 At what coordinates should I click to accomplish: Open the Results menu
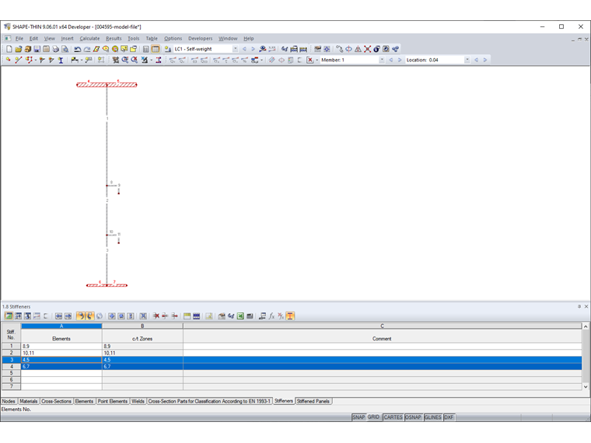pyautogui.click(x=114, y=38)
